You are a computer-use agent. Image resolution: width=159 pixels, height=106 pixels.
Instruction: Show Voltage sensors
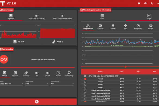click(100, 27)
